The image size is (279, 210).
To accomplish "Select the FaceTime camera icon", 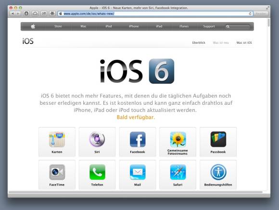I will pyautogui.click(x=57, y=172).
